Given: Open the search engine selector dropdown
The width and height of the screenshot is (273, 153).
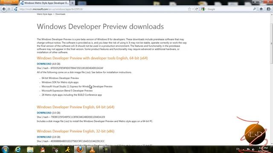Looking at the screenshot, I should pos(203,9).
